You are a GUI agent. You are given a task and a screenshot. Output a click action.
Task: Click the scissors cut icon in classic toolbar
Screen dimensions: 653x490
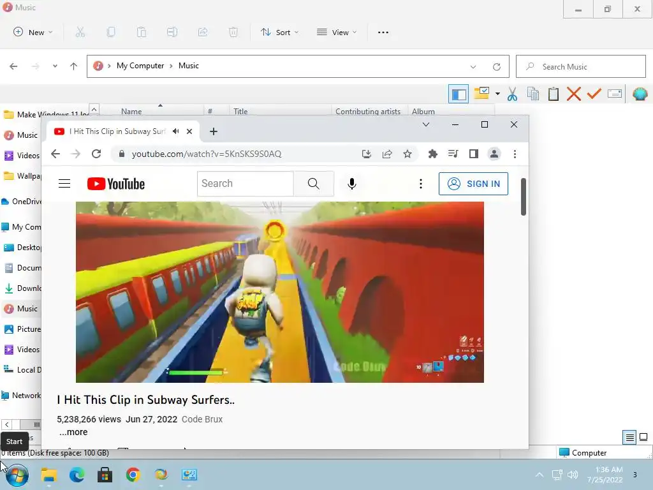[x=512, y=94]
